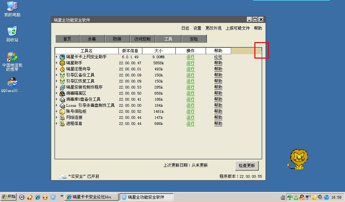345x202 pixels.
Task: Click the network connection tray icon
Action: [x=308, y=197]
